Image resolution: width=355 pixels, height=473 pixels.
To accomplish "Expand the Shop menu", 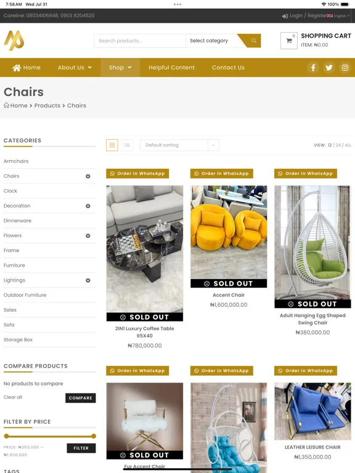I will [x=120, y=68].
